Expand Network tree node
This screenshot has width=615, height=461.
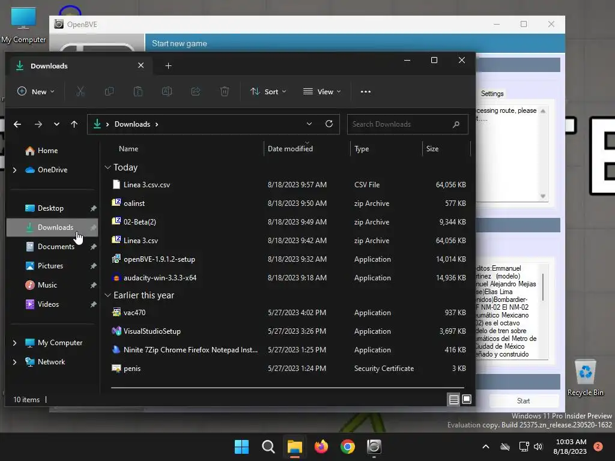(x=14, y=362)
